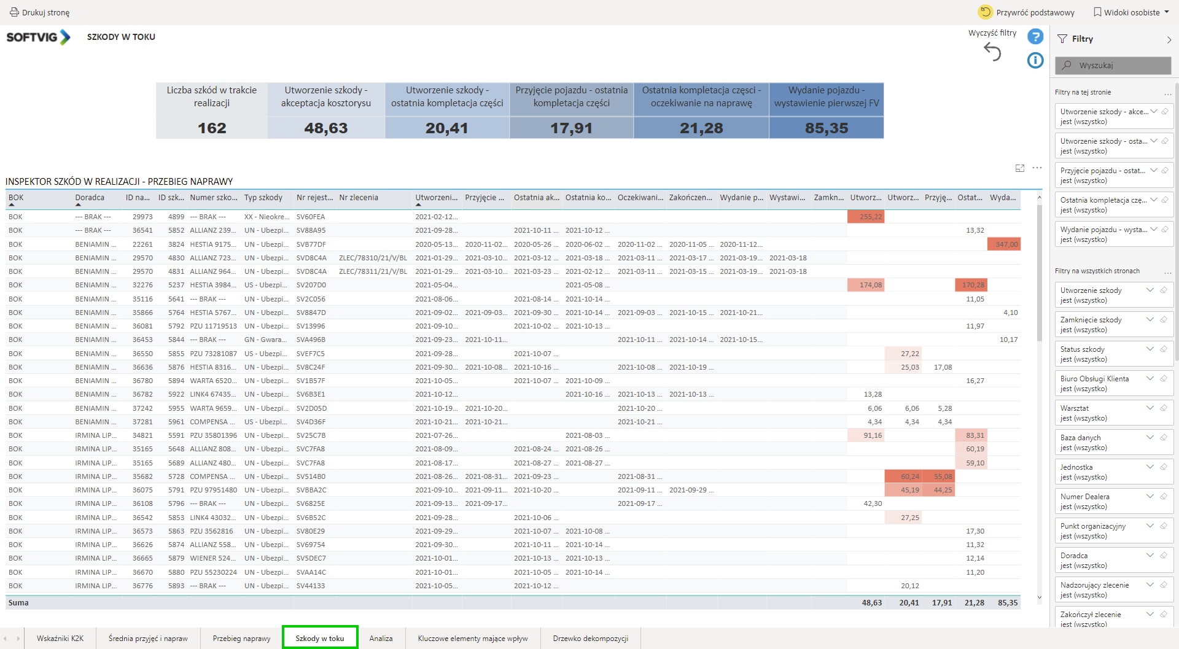Click the Drukuj stronę printer icon
Screen dimensions: 1179x649
(14, 12)
